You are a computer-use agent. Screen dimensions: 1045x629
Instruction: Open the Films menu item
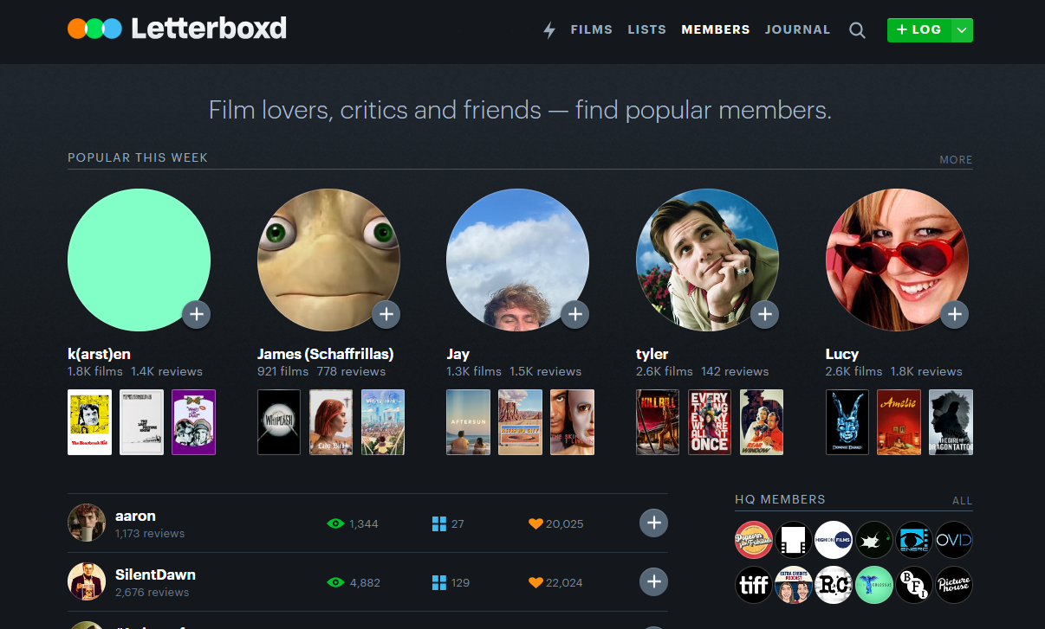click(592, 29)
